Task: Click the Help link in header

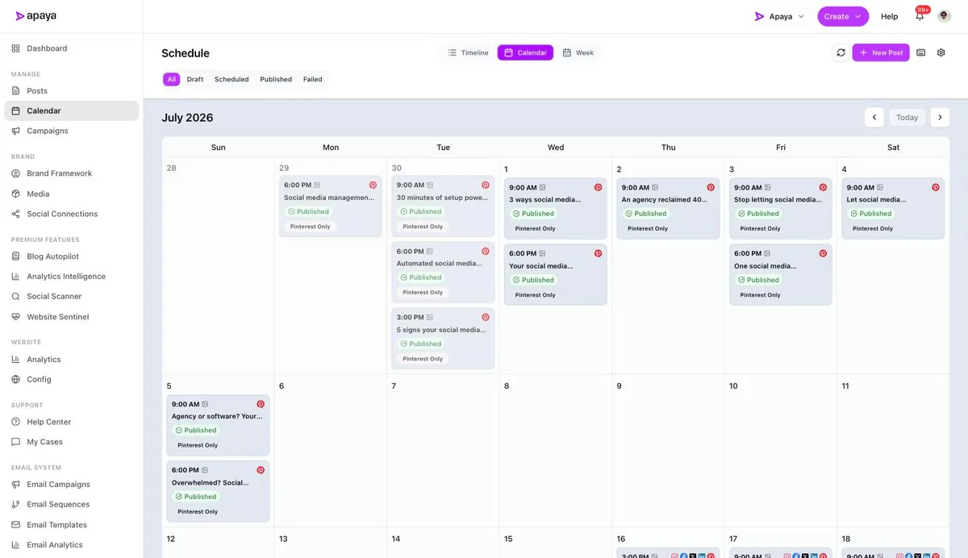Action: point(889,16)
